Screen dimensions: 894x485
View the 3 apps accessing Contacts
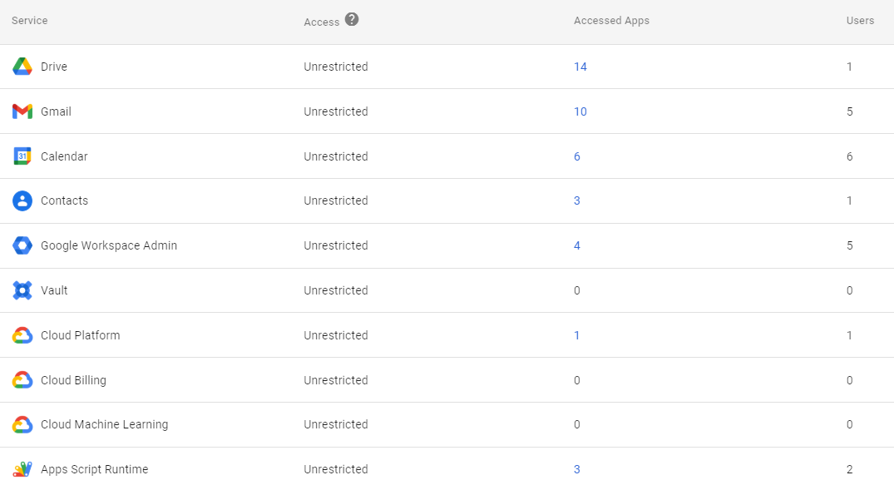[x=577, y=200]
